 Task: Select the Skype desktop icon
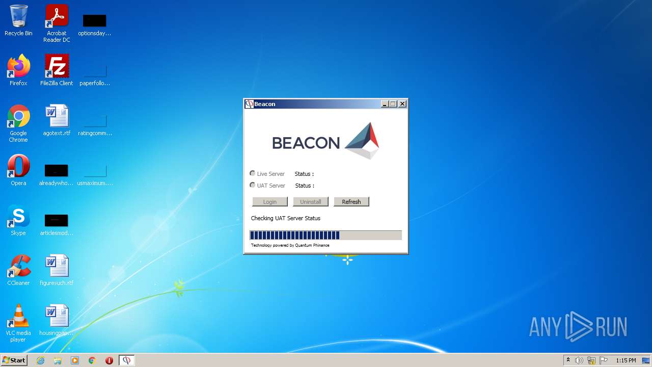pos(18,220)
